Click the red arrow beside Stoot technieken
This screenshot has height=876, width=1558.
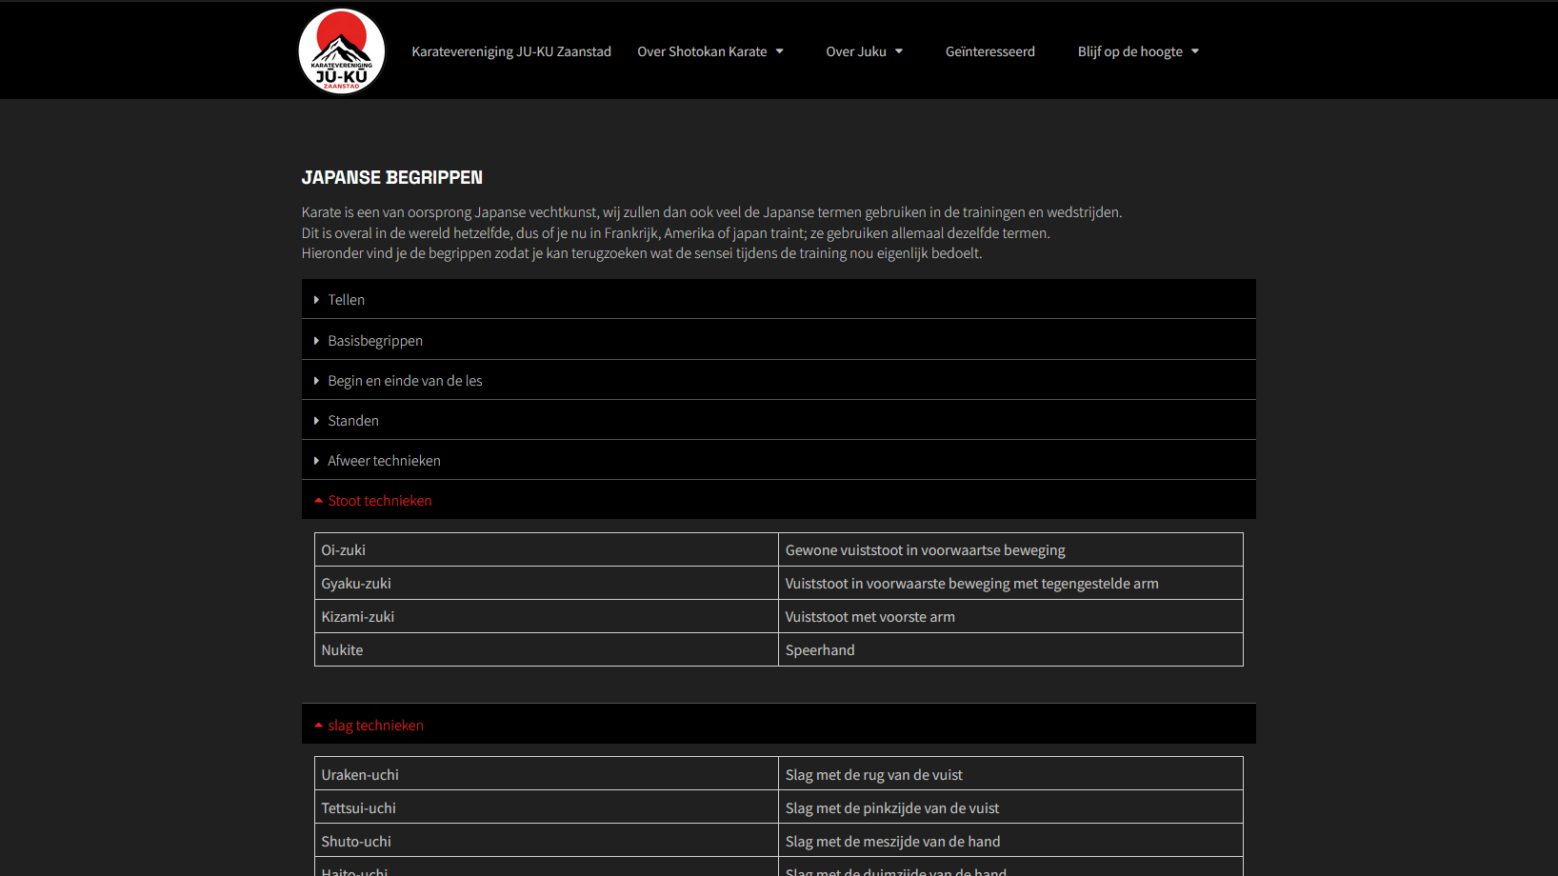point(318,501)
